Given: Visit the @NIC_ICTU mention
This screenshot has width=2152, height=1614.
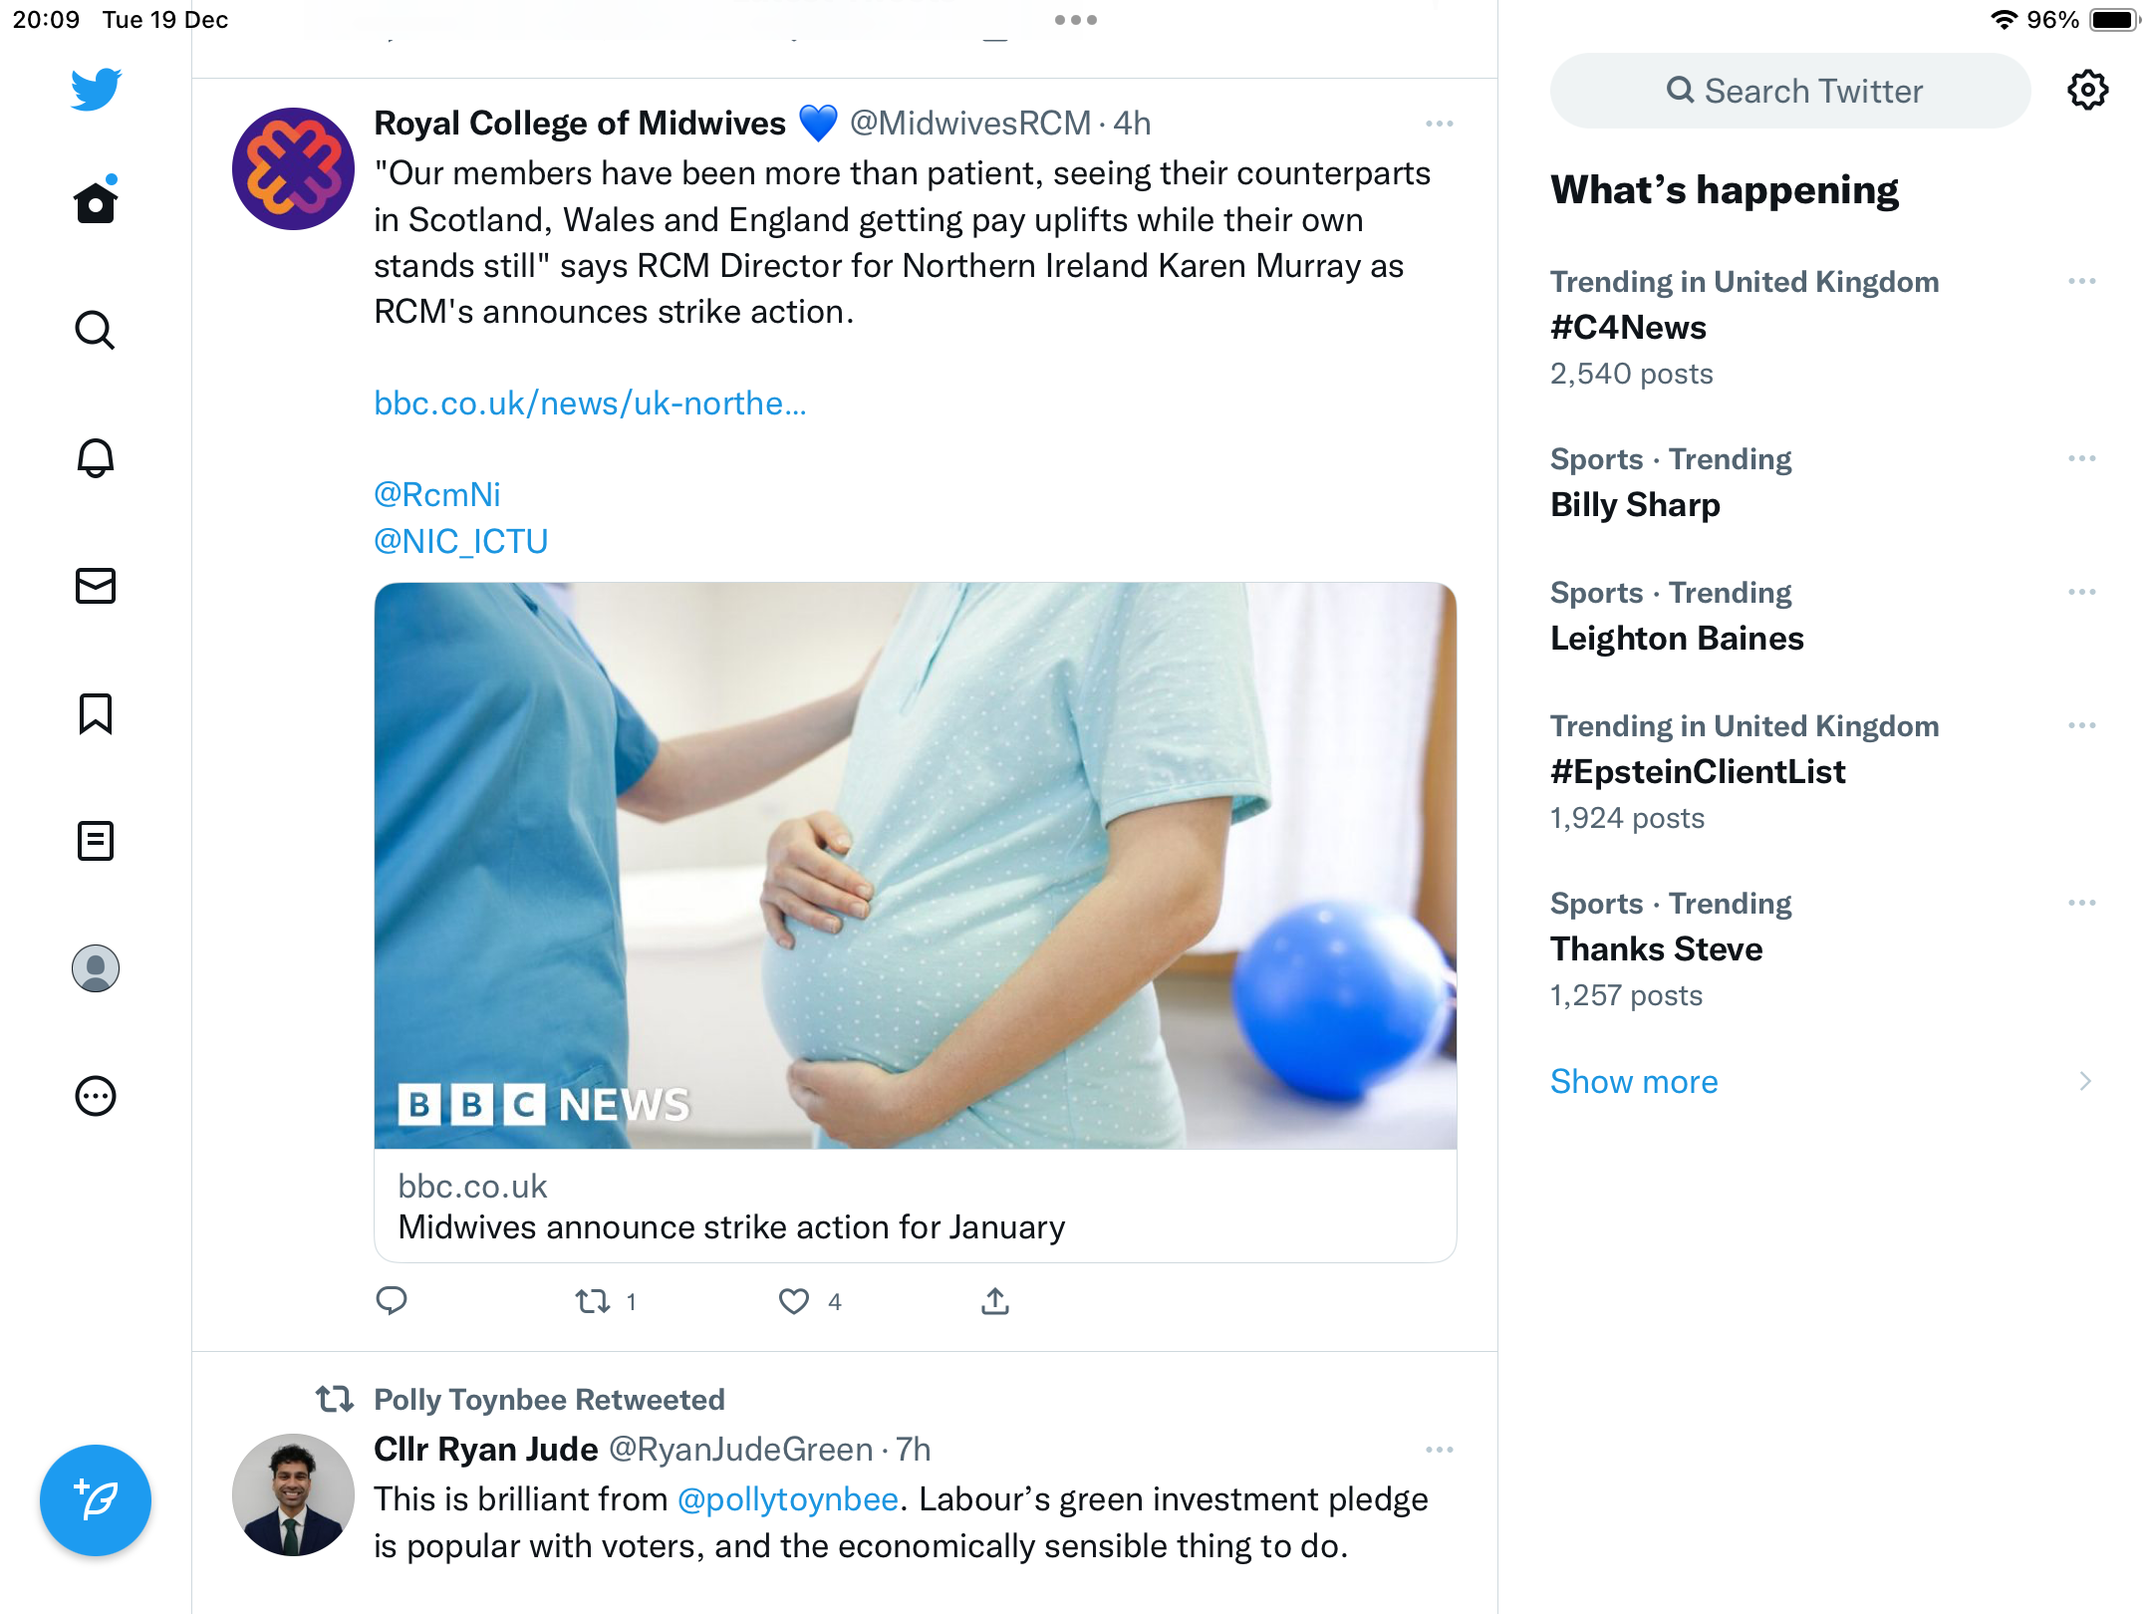Looking at the screenshot, I should (x=460, y=541).
